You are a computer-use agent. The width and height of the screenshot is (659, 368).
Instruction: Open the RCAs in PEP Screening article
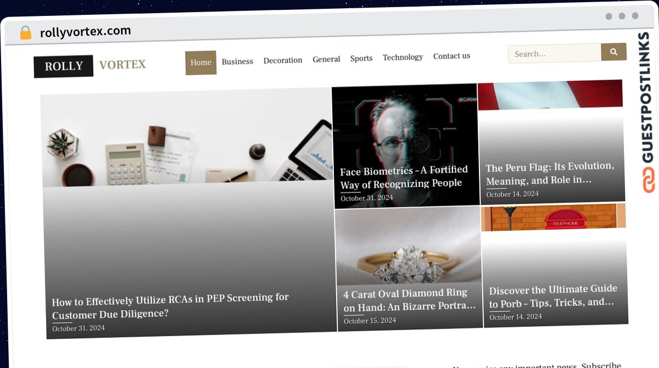170,306
